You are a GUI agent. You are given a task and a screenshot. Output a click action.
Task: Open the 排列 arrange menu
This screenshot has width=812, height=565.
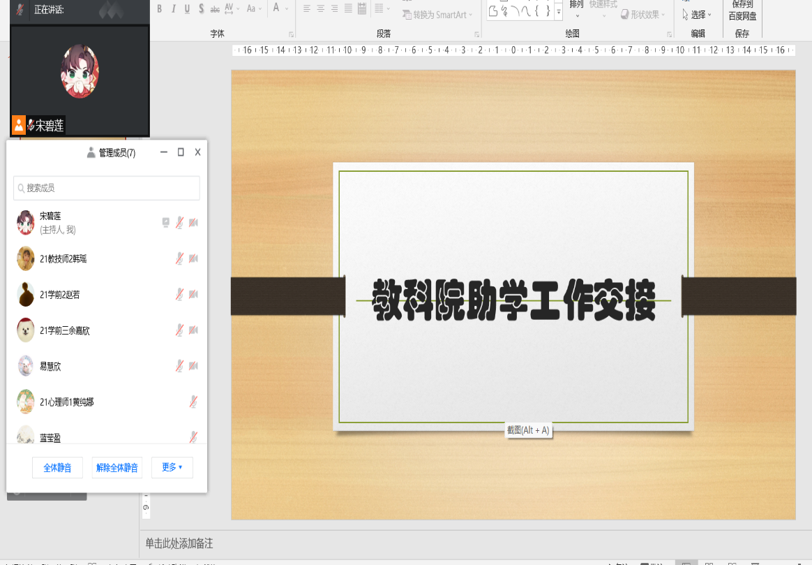pyautogui.click(x=577, y=7)
